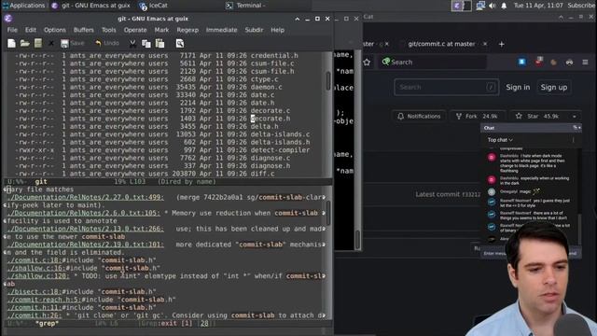Open grep match RelNotes/2.27.0.txt:499 link

[85, 197]
